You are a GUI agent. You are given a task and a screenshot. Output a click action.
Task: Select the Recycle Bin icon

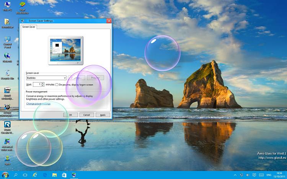[x=7, y=75]
